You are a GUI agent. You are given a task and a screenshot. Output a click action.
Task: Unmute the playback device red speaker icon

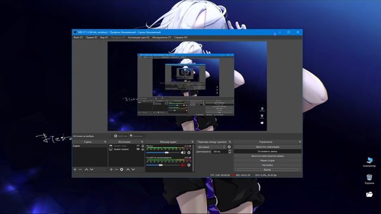coord(183,165)
